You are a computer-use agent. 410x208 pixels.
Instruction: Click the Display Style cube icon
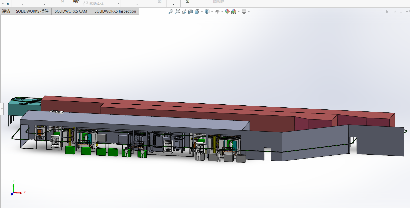click(207, 12)
